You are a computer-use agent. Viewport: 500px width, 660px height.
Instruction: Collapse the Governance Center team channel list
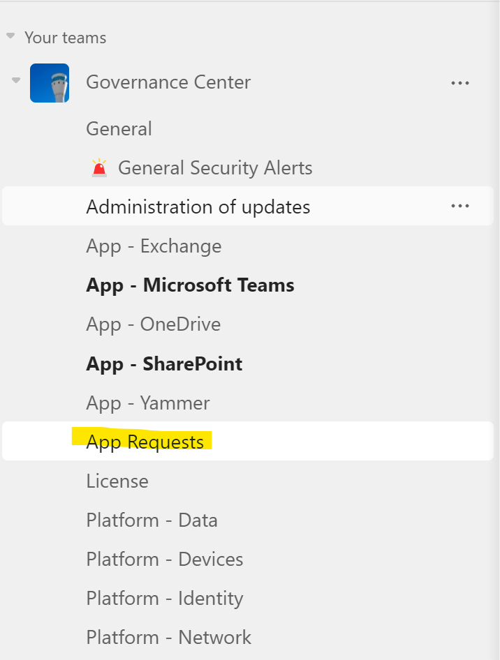(15, 81)
